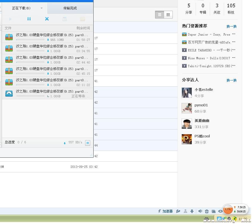
Task: Open sharer pyno01's profile
Action: [201, 105]
